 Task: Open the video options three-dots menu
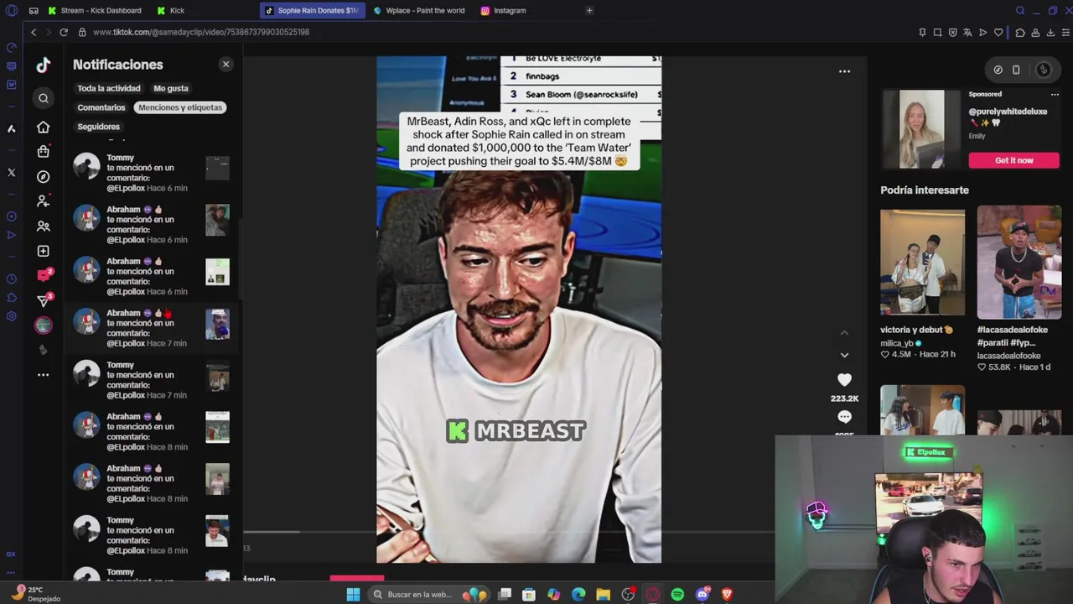tap(844, 71)
